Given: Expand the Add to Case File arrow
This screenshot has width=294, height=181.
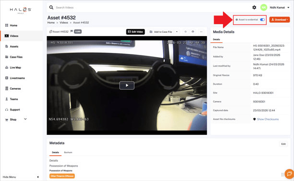Looking at the screenshot, I should point(177,32).
